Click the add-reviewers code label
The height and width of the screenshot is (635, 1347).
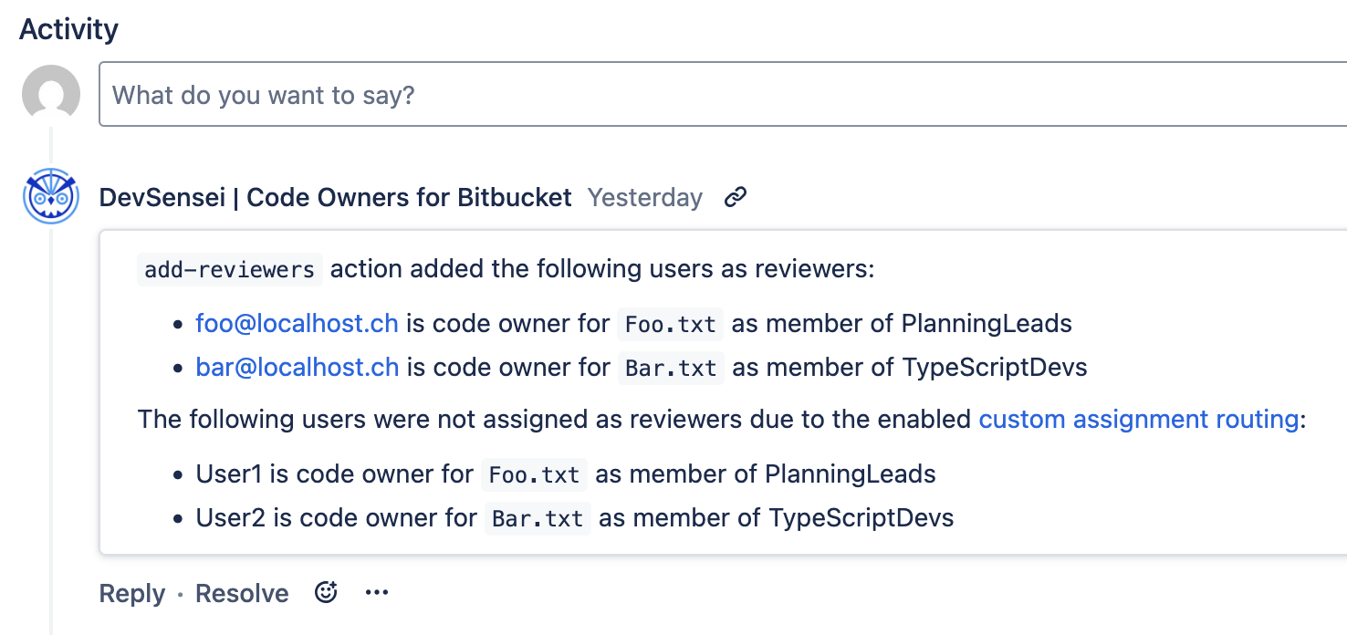point(230,270)
